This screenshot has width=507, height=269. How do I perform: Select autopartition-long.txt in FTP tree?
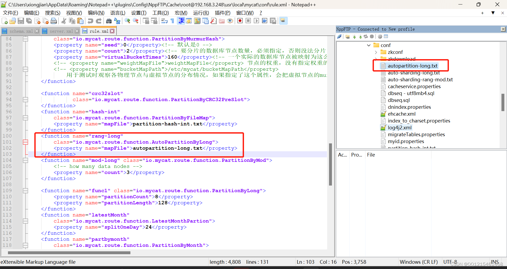pyautogui.click(x=412, y=66)
